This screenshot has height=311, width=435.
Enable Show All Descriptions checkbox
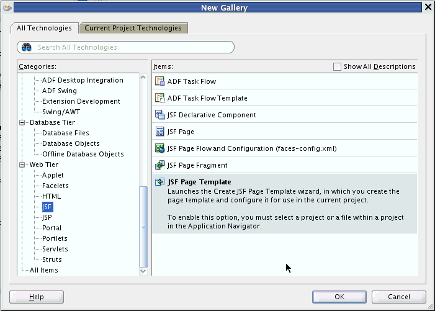337,66
